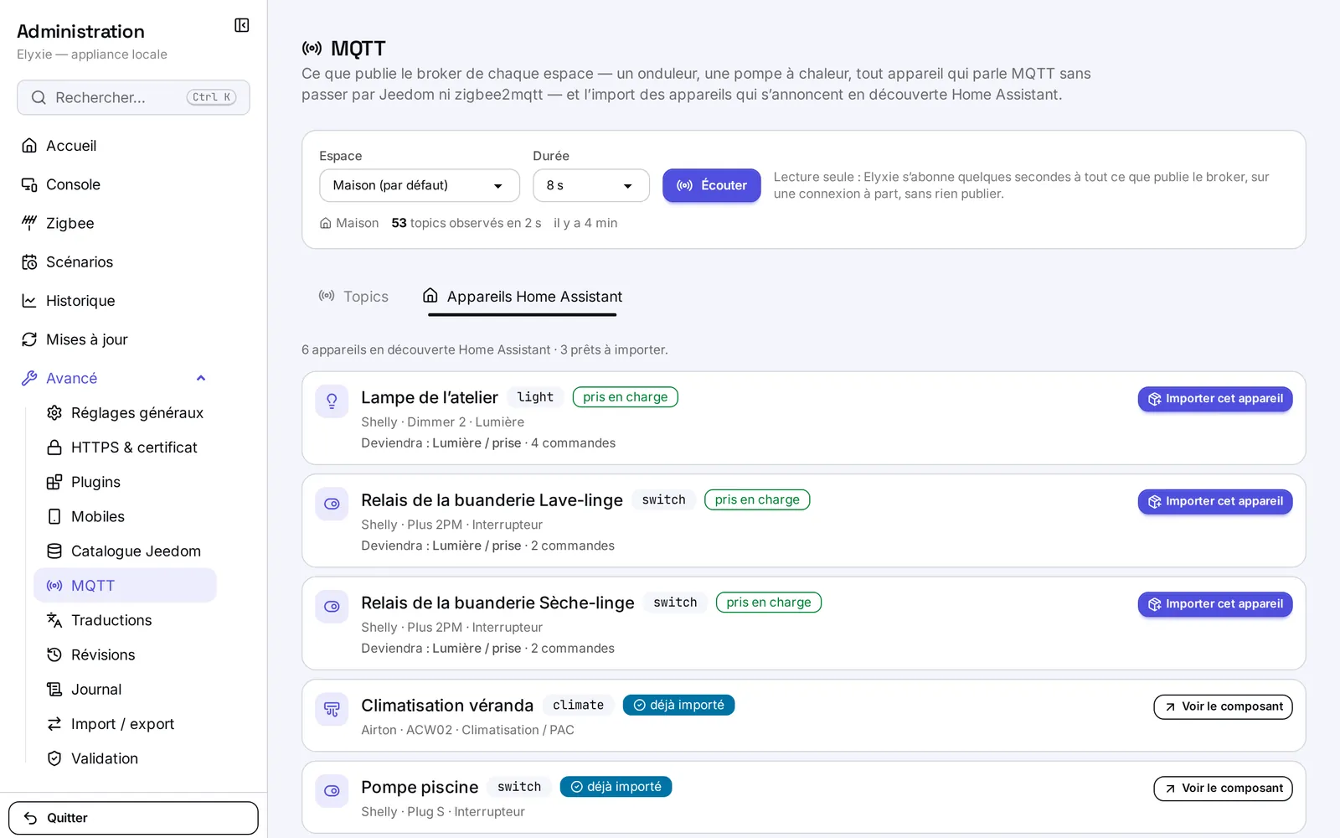This screenshot has width=1340, height=838.
Task: Click the Climatisation véranda climate icon
Action: (332, 709)
